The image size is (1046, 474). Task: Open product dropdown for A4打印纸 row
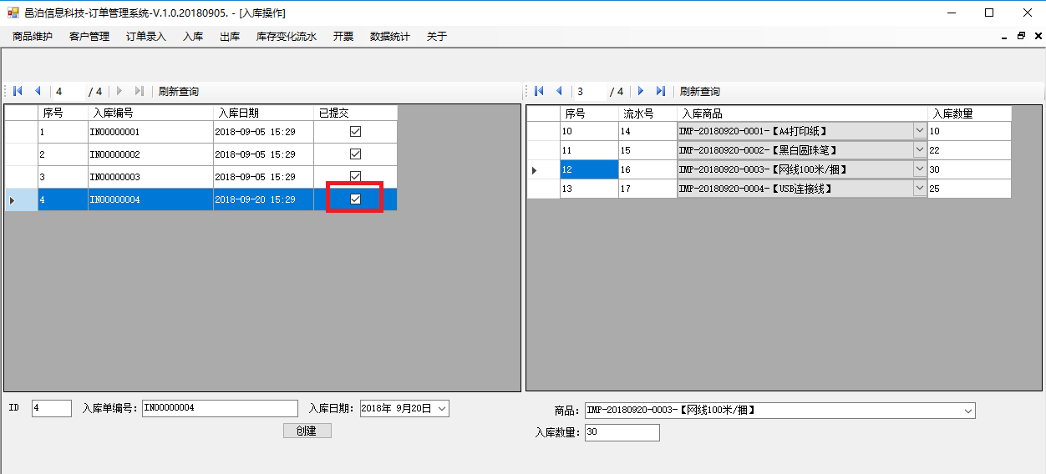(919, 131)
